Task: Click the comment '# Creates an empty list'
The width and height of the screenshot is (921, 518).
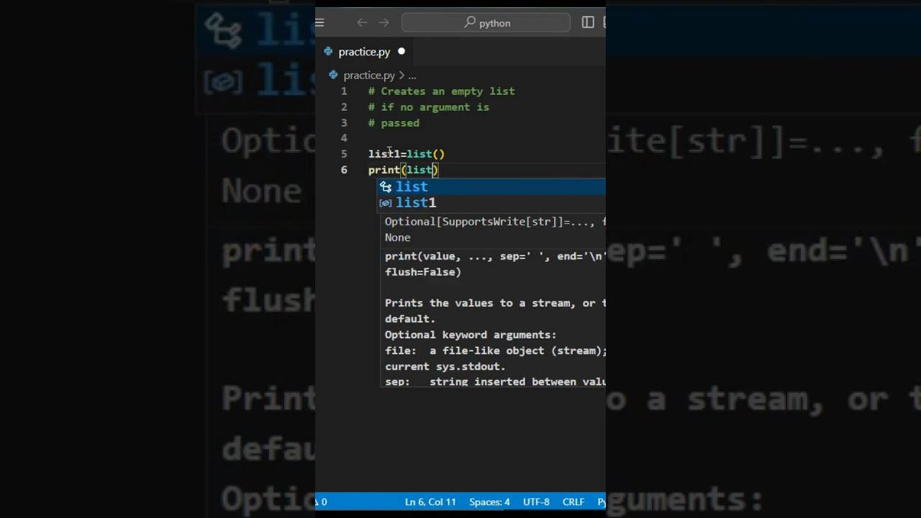Action: point(441,91)
